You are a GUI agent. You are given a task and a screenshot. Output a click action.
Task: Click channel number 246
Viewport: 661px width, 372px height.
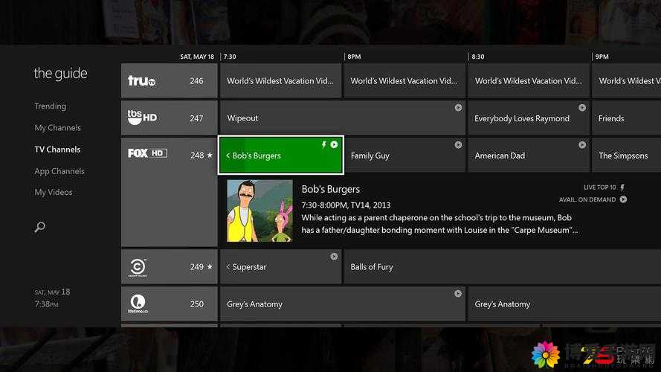[x=196, y=81]
